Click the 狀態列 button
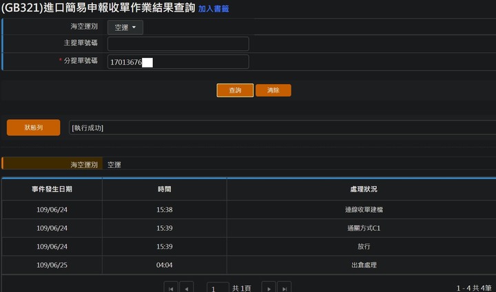Image resolution: width=496 pixels, height=292 pixels. [34, 127]
